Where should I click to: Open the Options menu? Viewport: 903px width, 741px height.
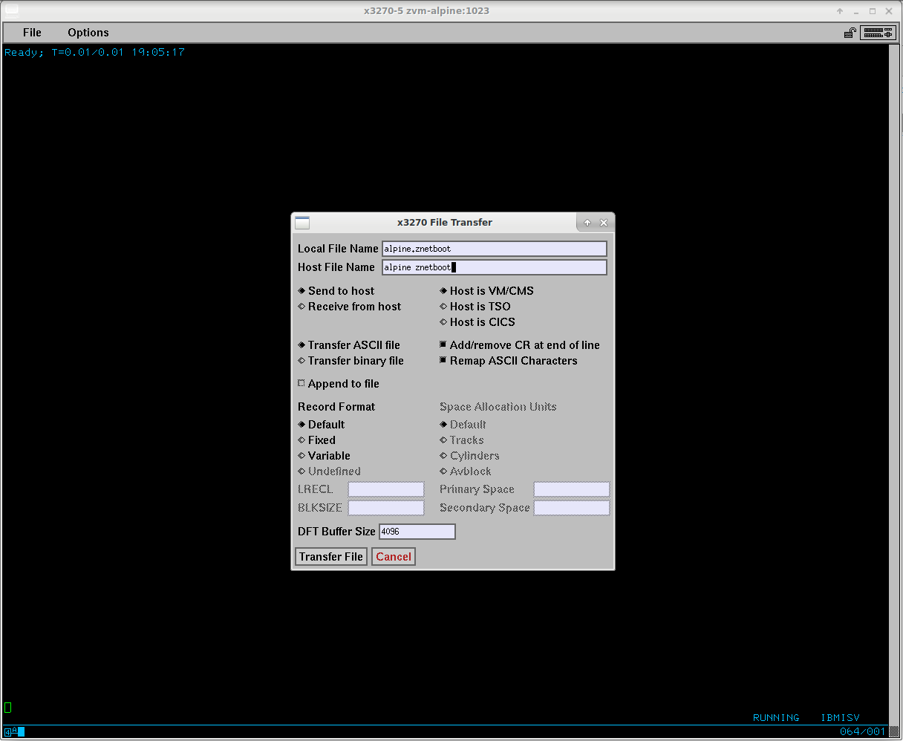(x=88, y=33)
